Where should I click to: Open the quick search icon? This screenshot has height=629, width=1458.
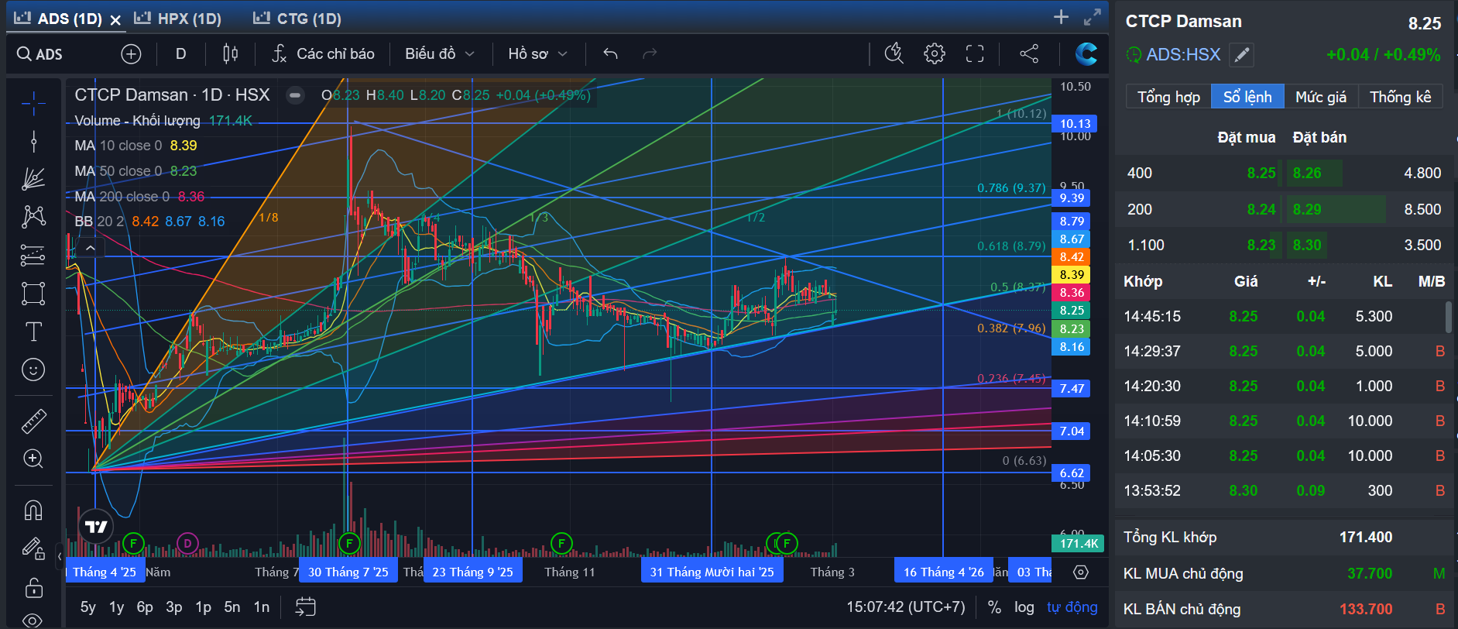point(894,54)
